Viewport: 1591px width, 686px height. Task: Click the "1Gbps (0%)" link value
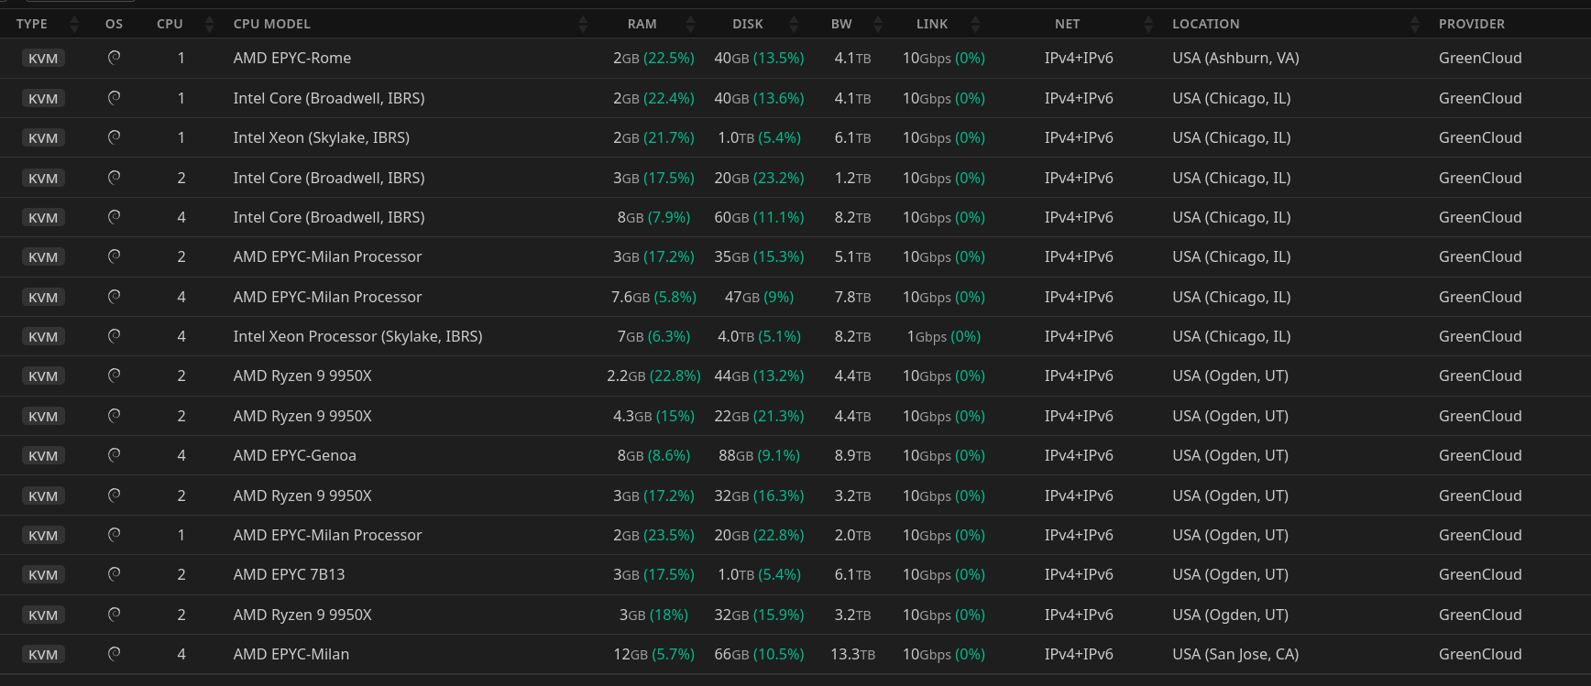[944, 336]
